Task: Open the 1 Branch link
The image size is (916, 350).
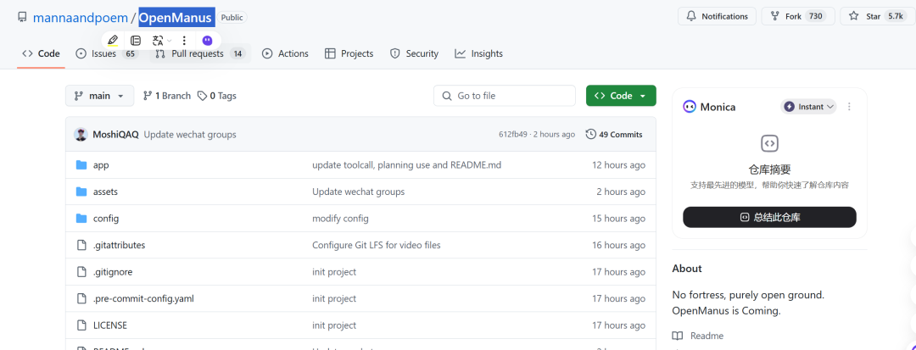Action: click(166, 96)
